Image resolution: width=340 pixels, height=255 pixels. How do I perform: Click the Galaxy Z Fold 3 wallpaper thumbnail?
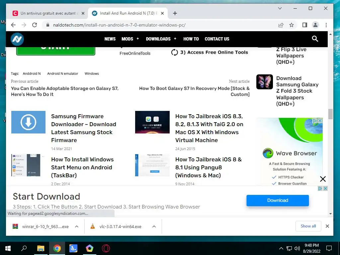coord(265,82)
